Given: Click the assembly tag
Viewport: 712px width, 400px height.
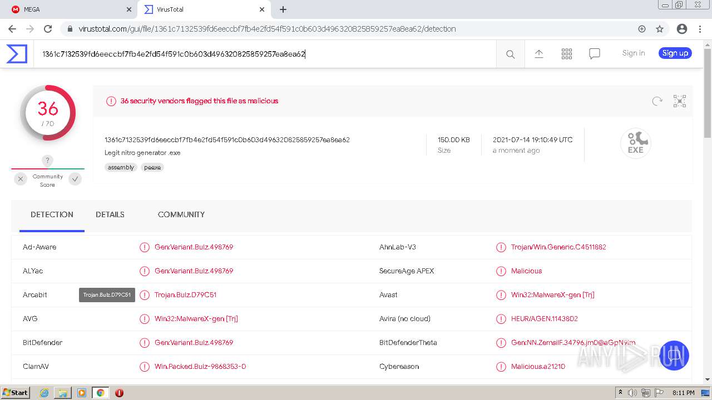Looking at the screenshot, I should tap(121, 167).
